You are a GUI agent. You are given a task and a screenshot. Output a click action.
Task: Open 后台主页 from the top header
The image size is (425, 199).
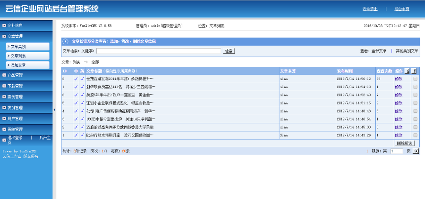pos(402,9)
